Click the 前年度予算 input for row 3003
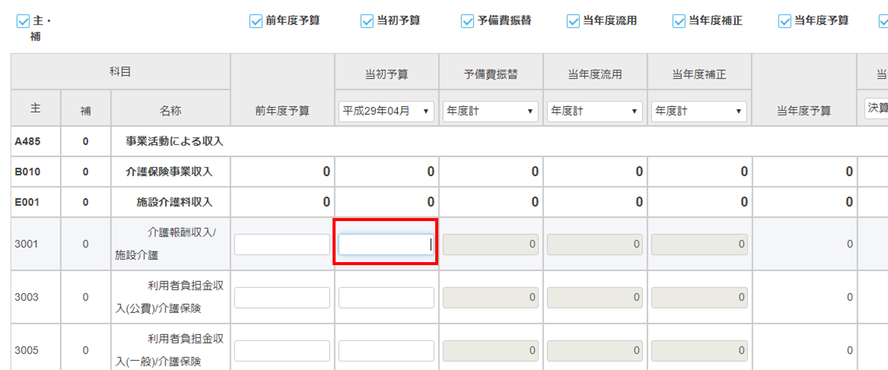Image resolution: width=888 pixels, height=370 pixels. (x=282, y=298)
